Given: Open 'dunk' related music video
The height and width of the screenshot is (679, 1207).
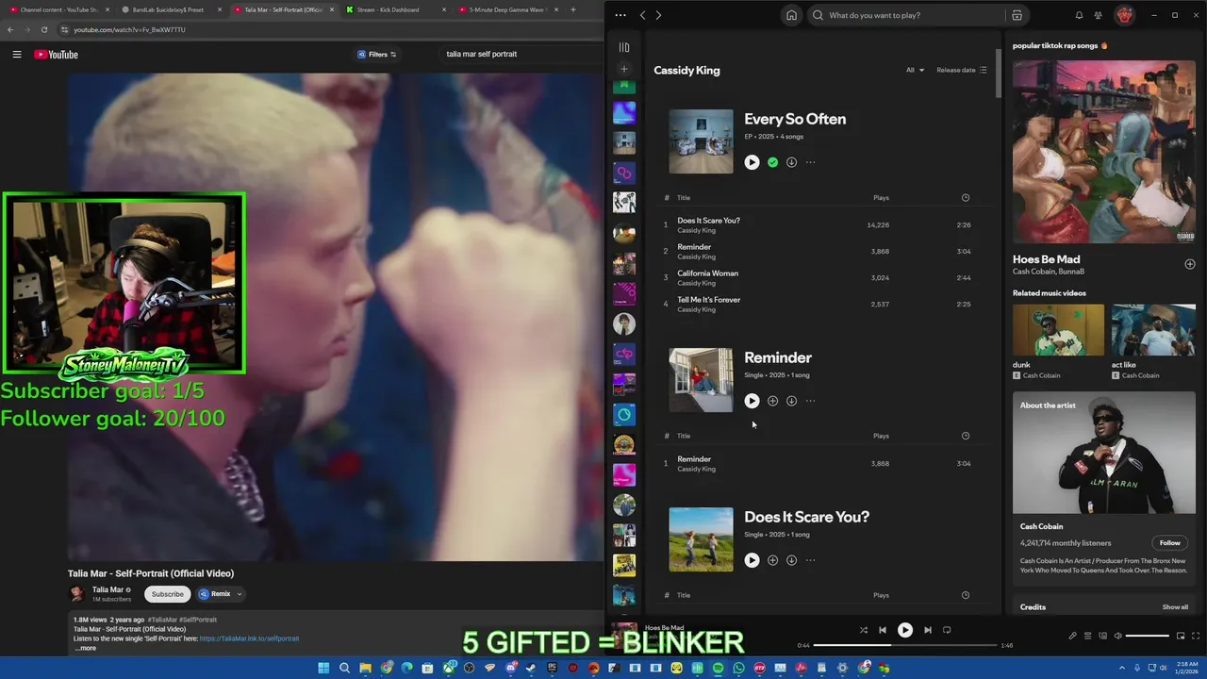Looking at the screenshot, I should [1058, 330].
